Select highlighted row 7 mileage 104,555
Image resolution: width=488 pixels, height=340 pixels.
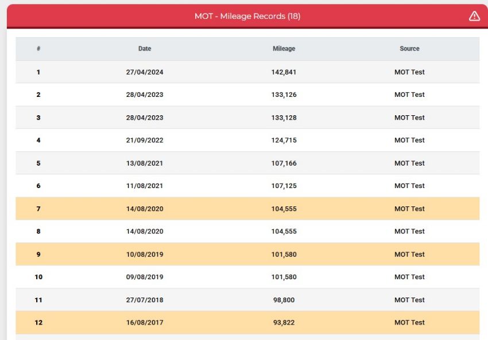284,209
